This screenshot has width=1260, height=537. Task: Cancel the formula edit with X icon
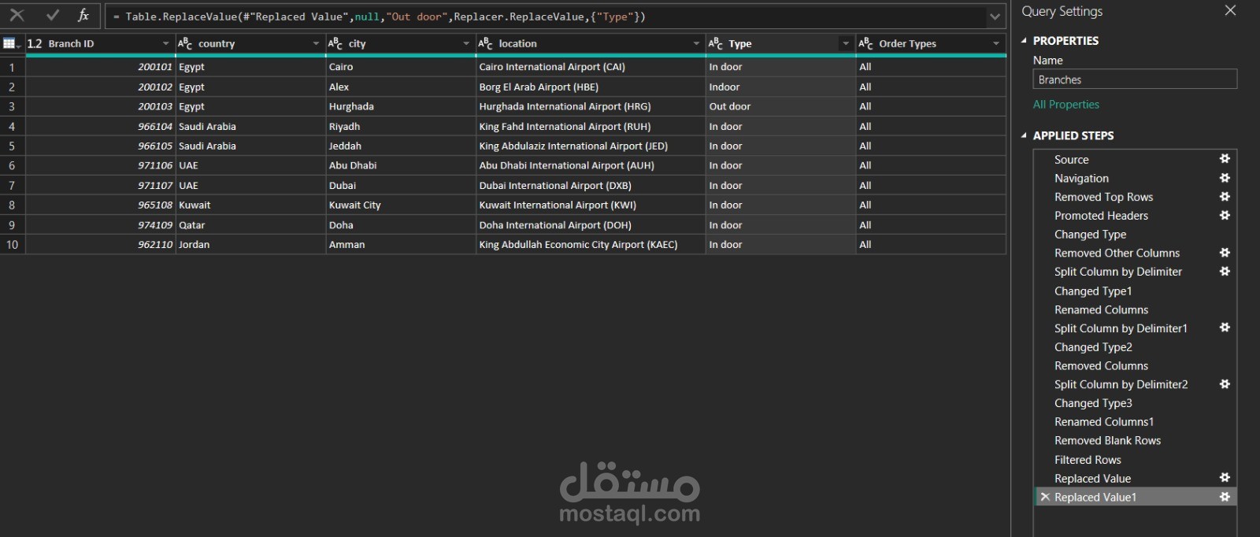(x=17, y=15)
